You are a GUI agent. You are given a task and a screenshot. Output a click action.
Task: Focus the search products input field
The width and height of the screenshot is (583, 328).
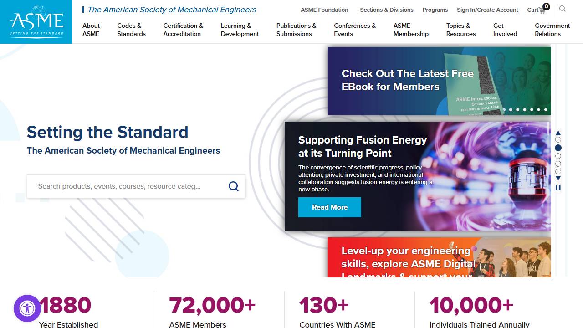tap(123, 186)
